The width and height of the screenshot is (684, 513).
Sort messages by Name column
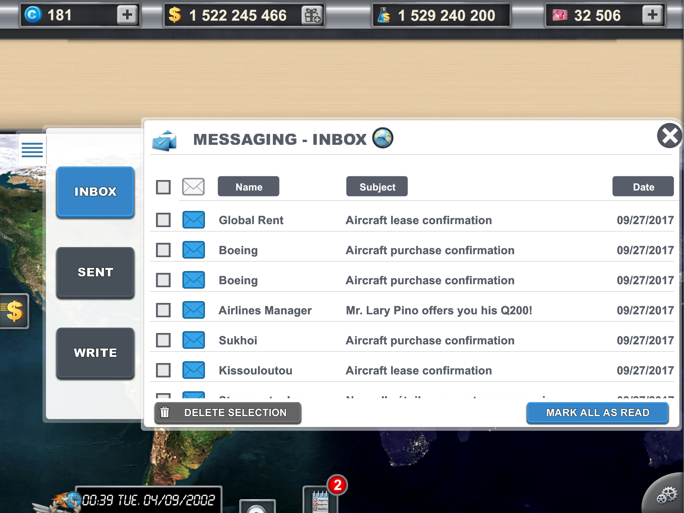(248, 187)
